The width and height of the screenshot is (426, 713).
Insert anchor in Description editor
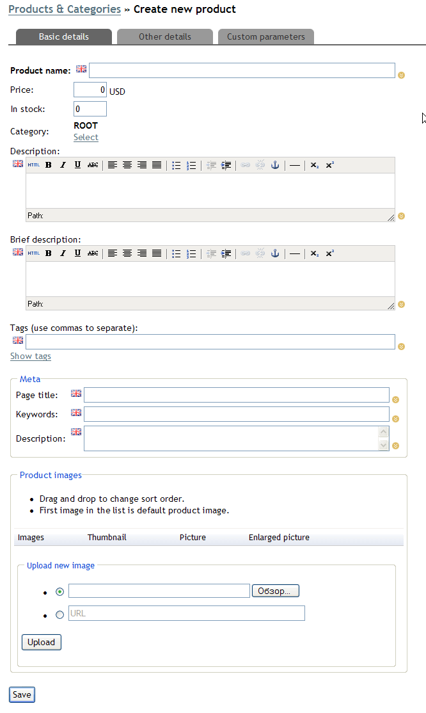[x=275, y=165]
